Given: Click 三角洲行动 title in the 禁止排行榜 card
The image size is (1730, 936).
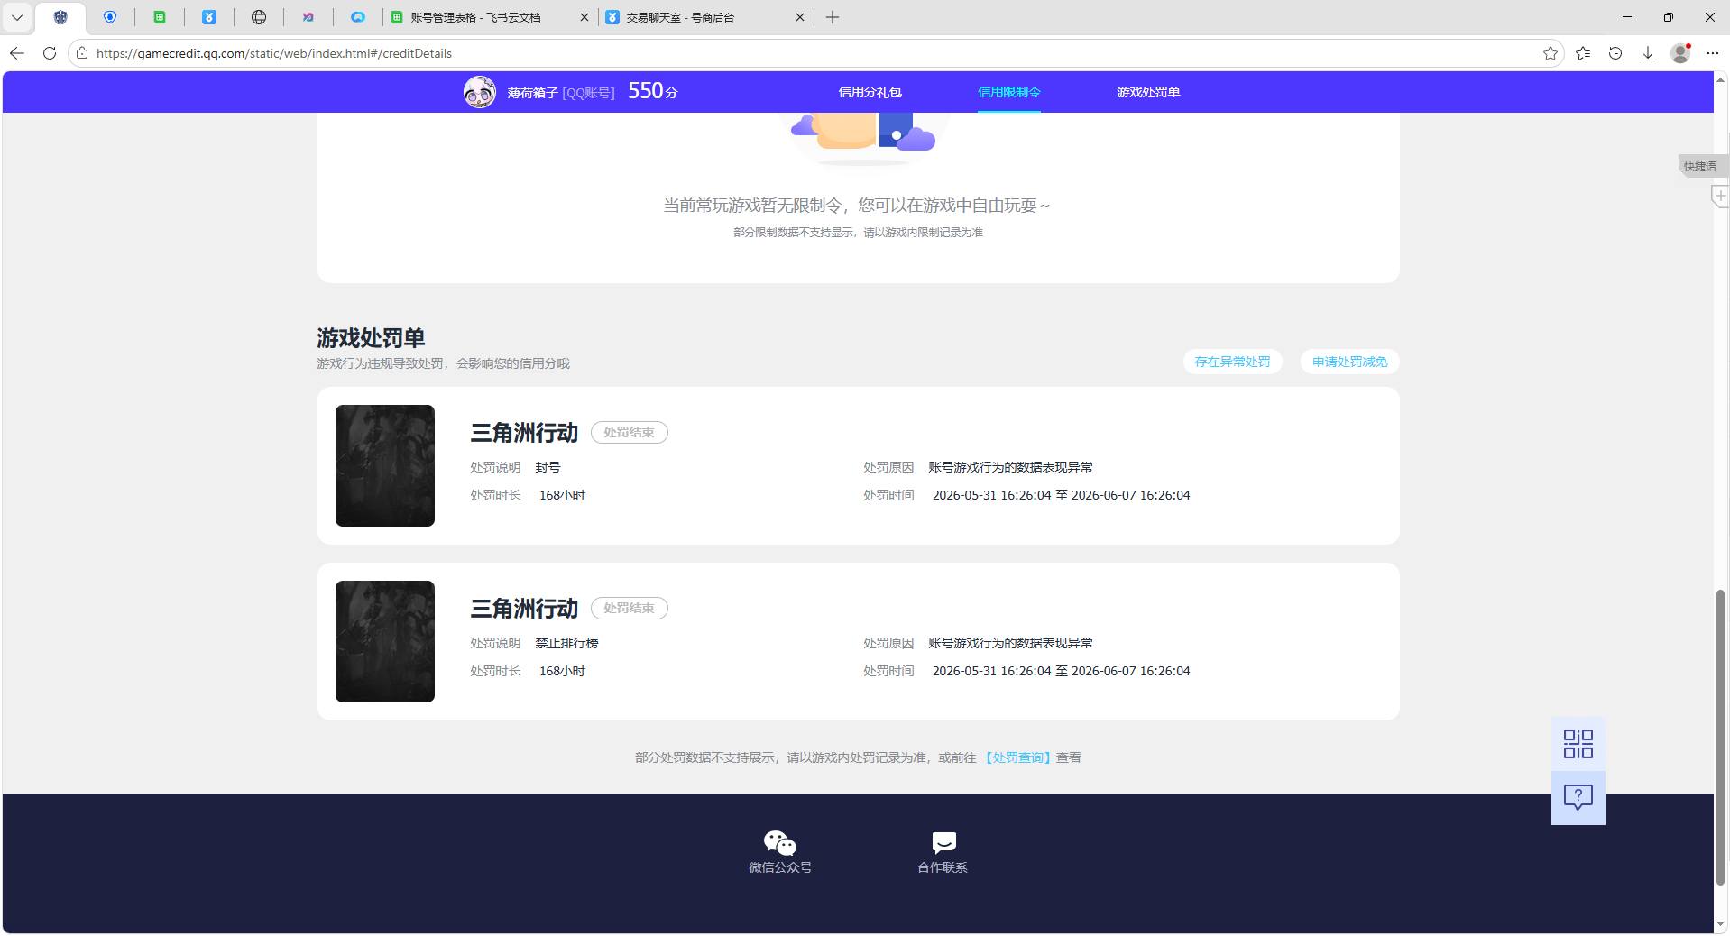Looking at the screenshot, I should 524,609.
